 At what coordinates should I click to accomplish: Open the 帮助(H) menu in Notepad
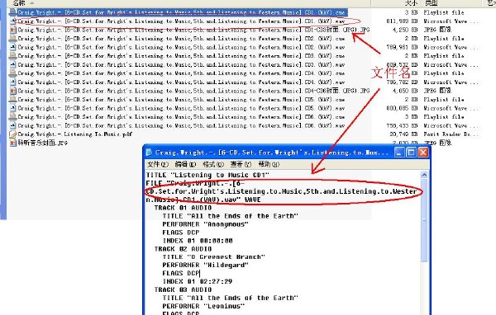[x=269, y=164]
